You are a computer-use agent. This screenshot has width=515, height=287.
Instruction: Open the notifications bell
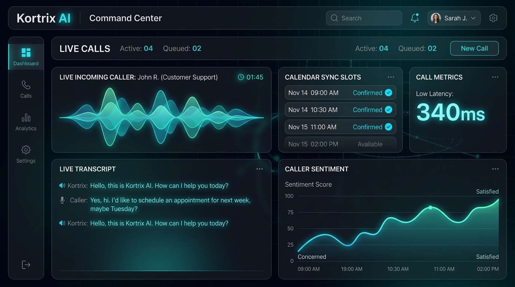click(415, 18)
